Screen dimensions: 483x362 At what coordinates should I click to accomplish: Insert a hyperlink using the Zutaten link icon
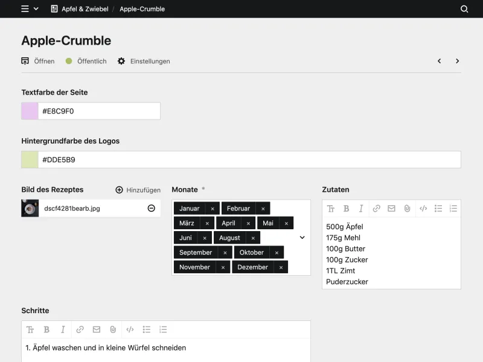(376, 209)
